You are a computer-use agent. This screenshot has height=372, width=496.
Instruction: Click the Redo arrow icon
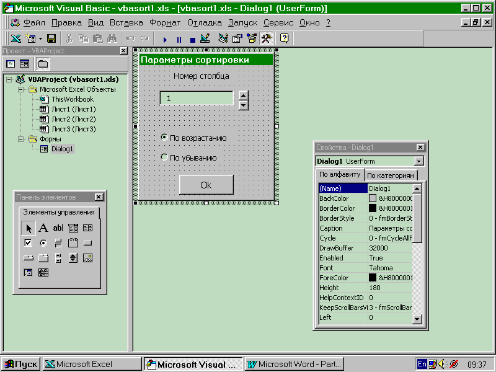pos(144,38)
